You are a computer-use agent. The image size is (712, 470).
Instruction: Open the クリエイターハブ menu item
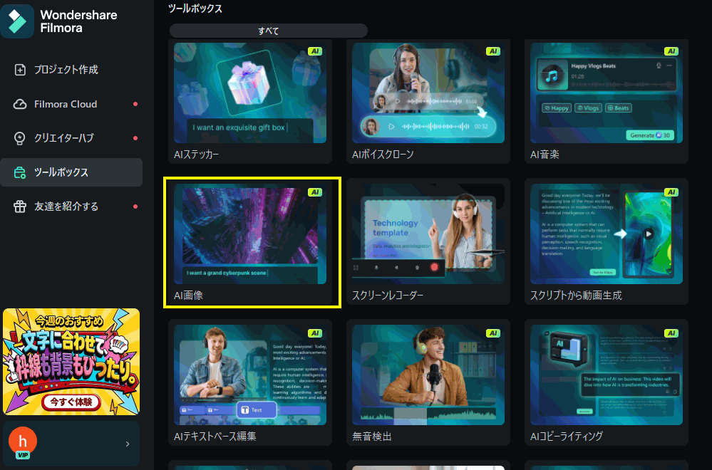tap(71, 138)
